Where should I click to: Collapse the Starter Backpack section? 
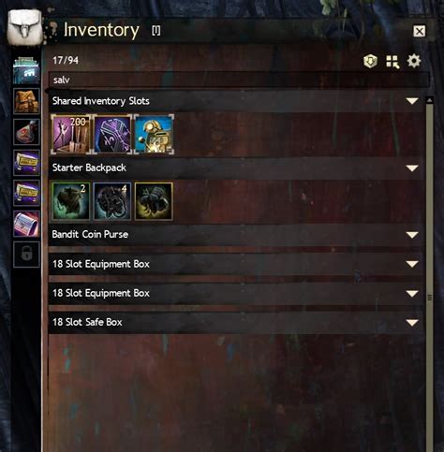click(412, 168)
